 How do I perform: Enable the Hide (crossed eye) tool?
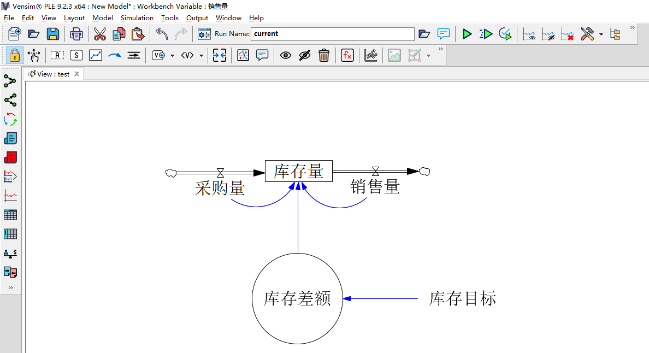coord(305,55)
